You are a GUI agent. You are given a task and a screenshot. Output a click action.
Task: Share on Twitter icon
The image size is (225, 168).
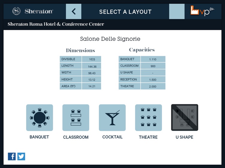21,156
